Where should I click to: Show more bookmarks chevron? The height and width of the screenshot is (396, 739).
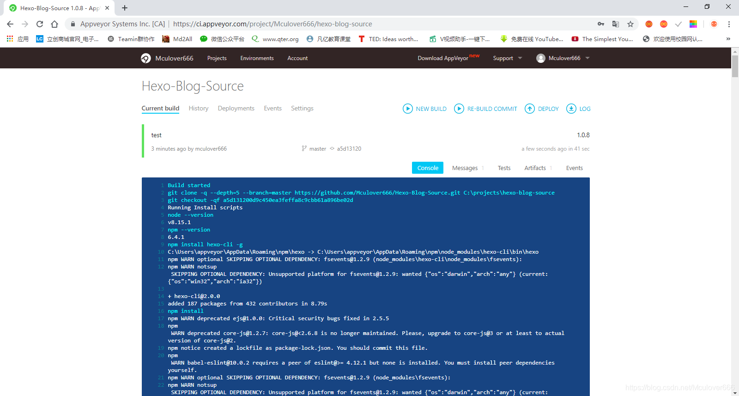click(x=728, y=39)
